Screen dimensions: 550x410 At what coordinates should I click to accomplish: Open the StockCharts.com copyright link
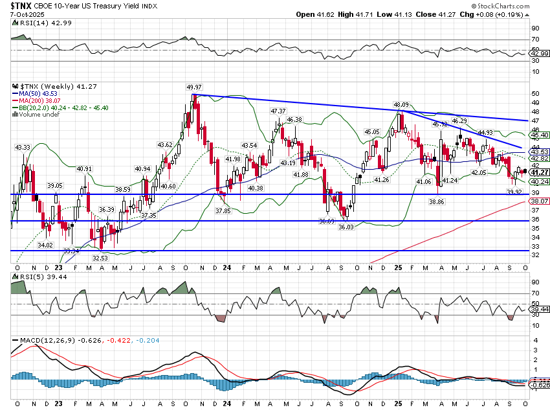pyautogui.click(x=514, y=5)
